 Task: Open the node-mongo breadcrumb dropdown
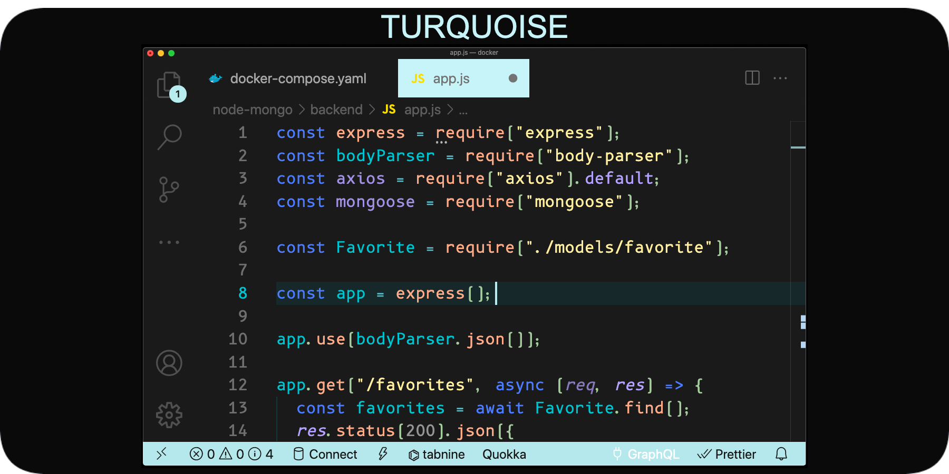[253, 110]
